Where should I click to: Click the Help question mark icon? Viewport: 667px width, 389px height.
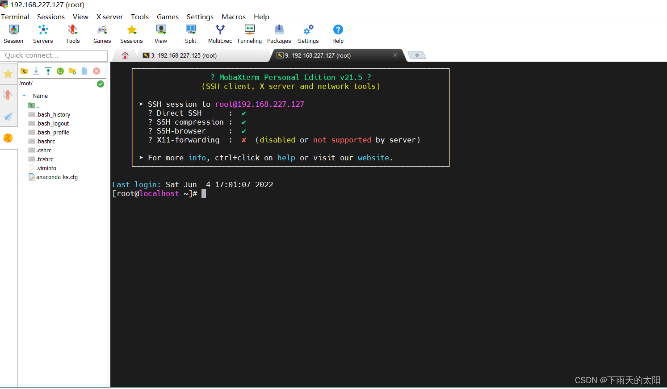pyautogui.click(x=338, y=34)
